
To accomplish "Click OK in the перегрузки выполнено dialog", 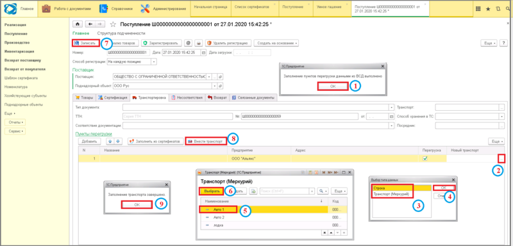I will pyautogui.click(x=332, y=86).
